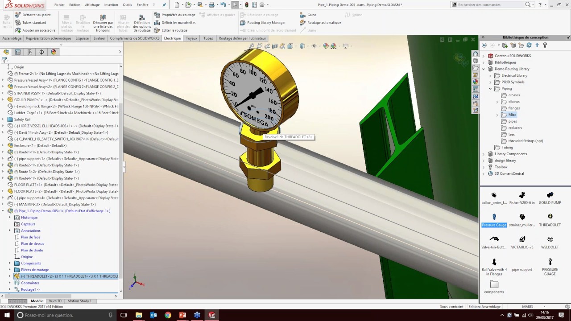Click the Cortana search box
This screenshot has width=571, height=321.
[66, 315]
